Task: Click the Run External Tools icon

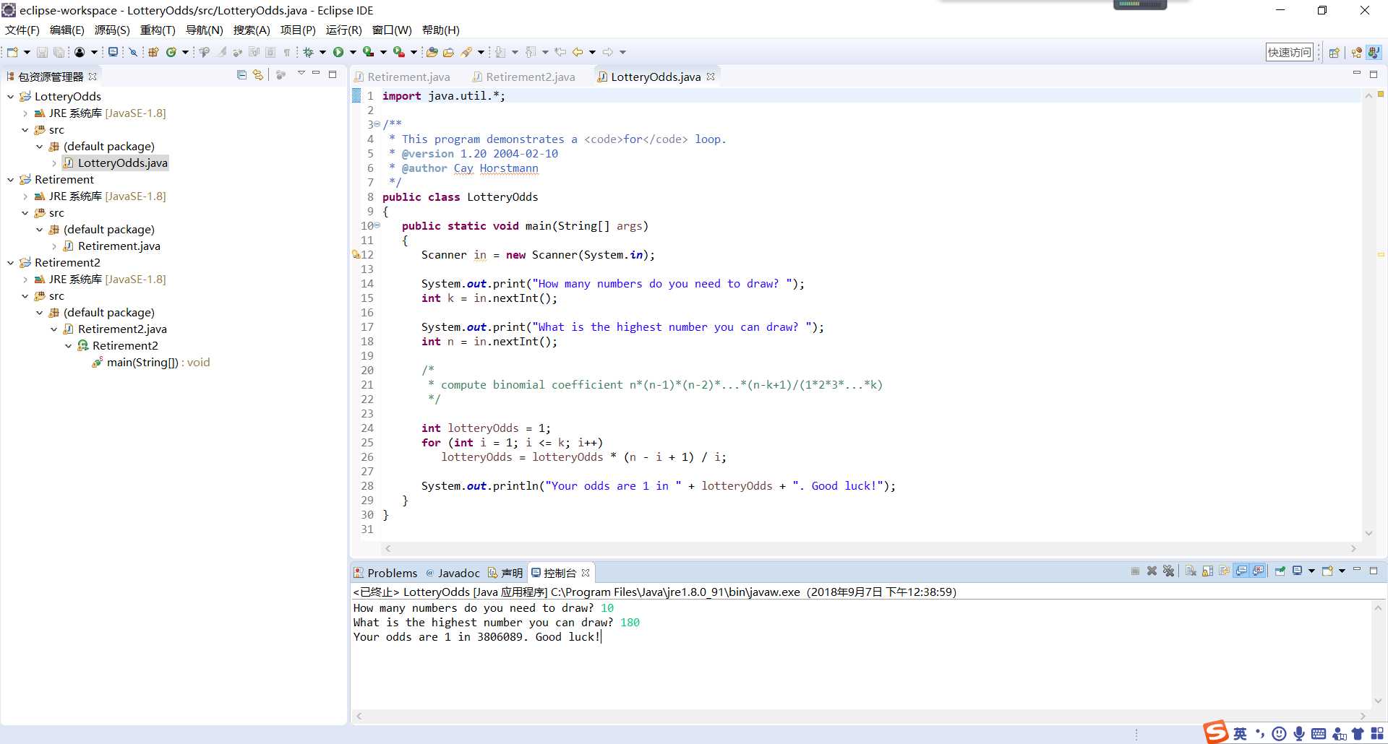Action: coord(398,52)
